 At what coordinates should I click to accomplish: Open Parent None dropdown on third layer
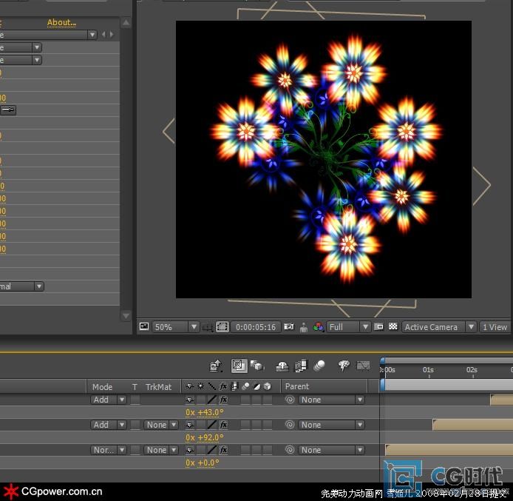pos(331,450)
